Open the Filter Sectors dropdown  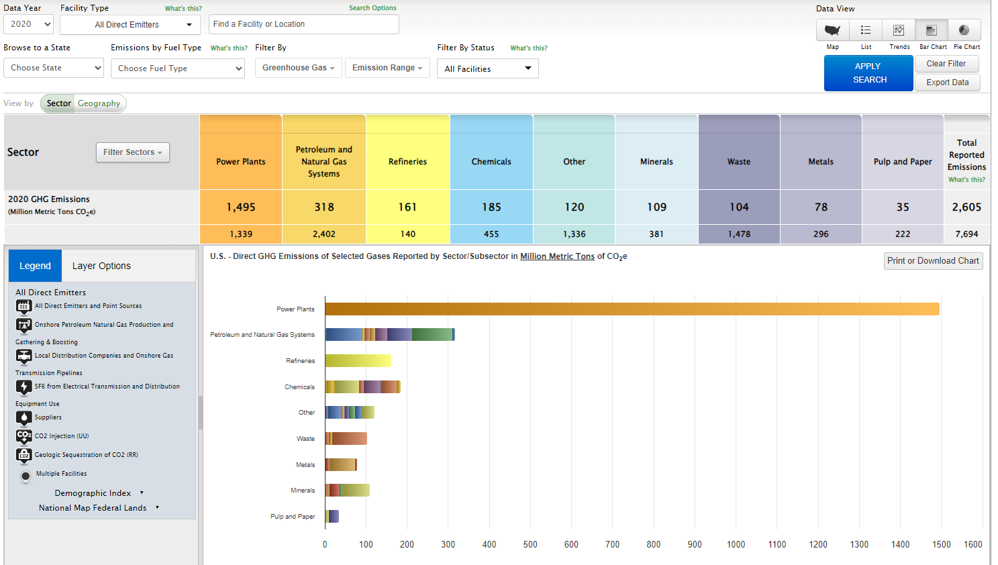click(x=133, y=152)
